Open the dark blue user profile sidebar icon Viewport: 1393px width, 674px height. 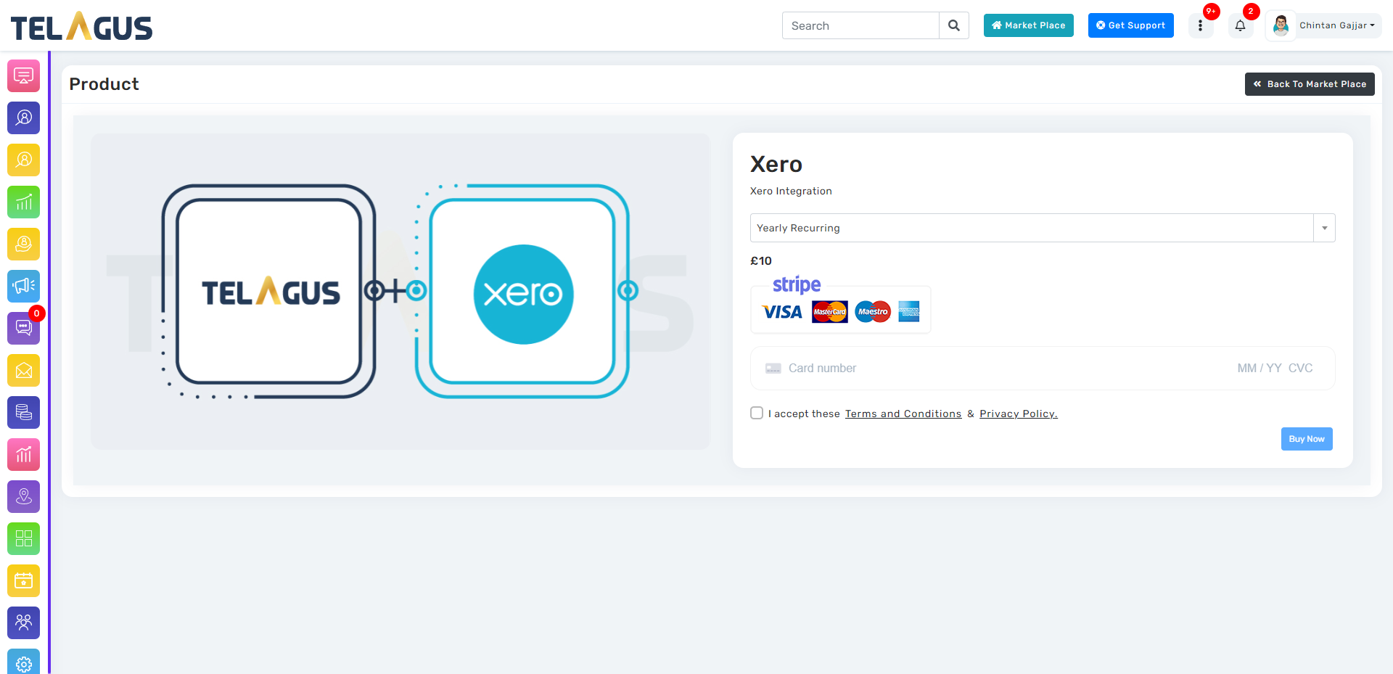point(23,118)
